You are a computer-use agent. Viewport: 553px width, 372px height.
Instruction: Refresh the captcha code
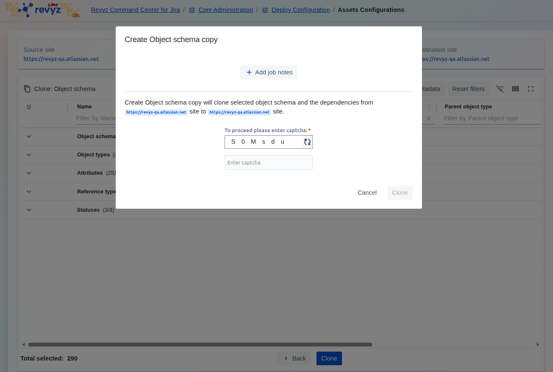pos(307,142)
